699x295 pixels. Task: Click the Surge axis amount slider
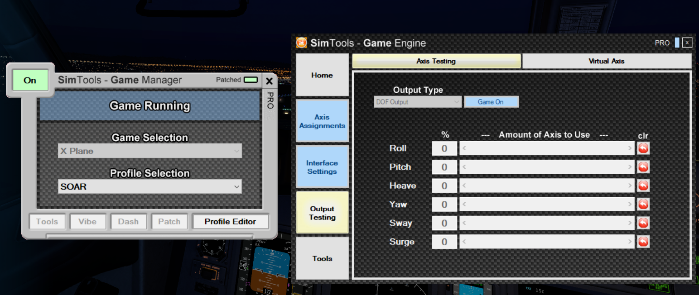547,242
